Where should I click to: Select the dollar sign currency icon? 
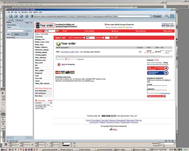(66, 59)
